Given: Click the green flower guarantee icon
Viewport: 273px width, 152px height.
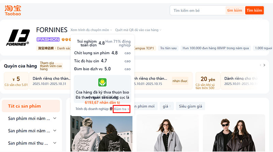Looking at the screenshot, I should coord(102,82).
